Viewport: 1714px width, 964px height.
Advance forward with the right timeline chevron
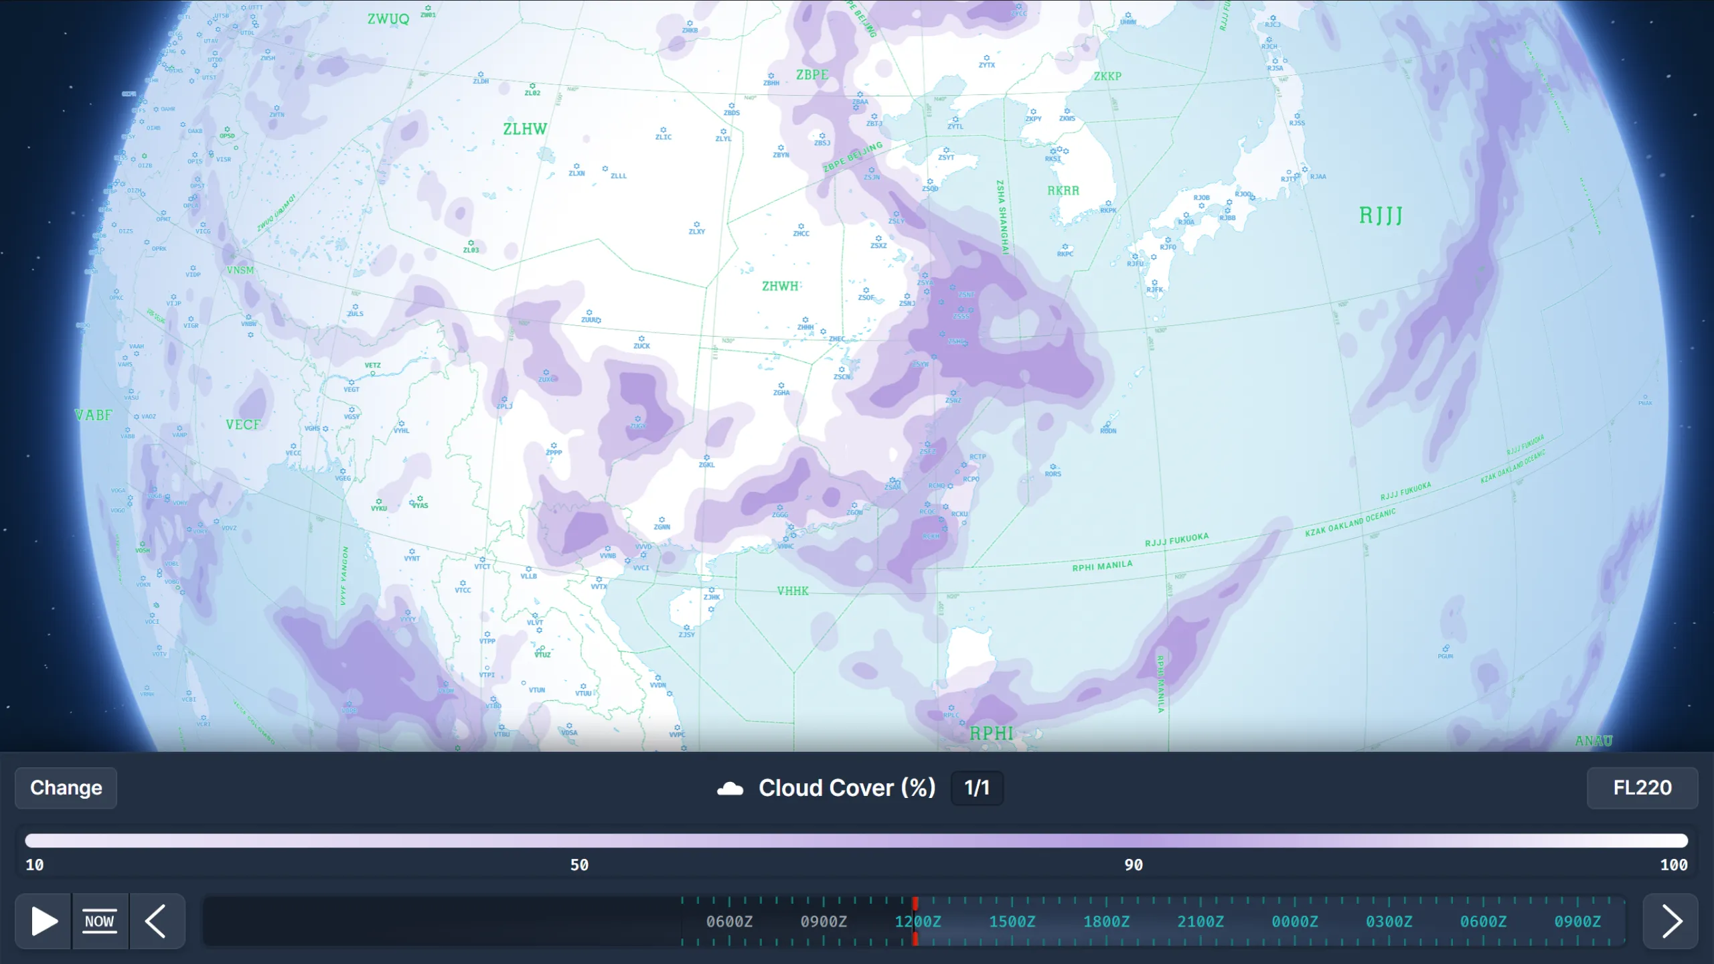[1672, 921]
